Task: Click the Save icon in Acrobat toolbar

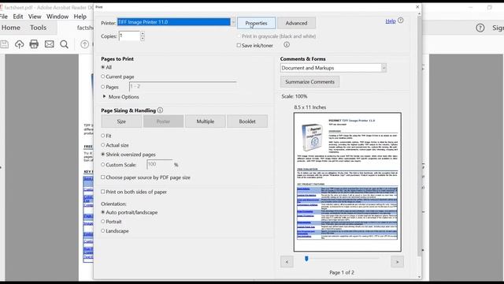Action: click(x=4, y=44)
